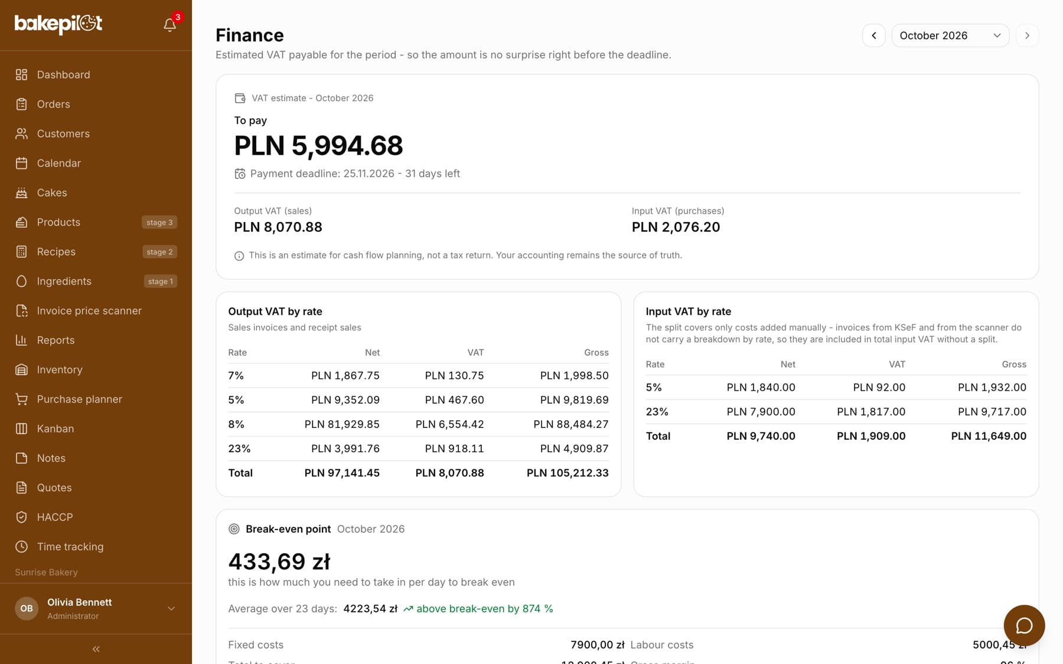Viewport: 1063px width, 664px height.
Task: Click the Cakes icon in sidebar
Action: coord(22,192)
